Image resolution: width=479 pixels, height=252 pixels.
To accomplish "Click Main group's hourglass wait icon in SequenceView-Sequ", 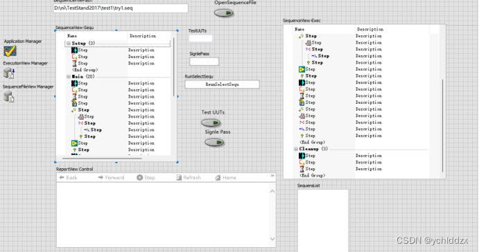I will (74, 97).
